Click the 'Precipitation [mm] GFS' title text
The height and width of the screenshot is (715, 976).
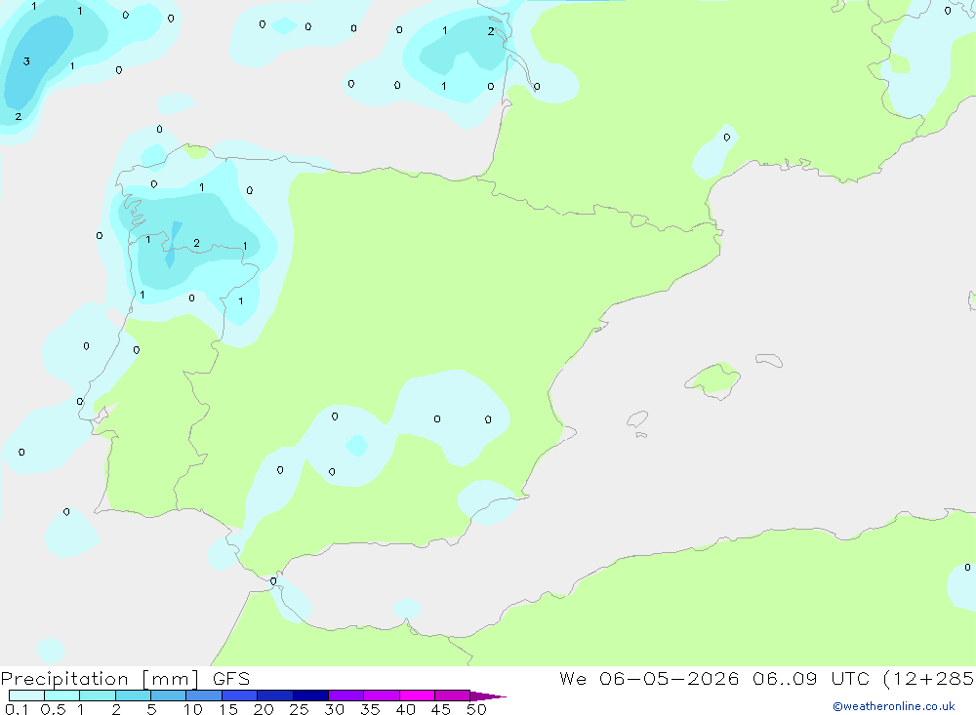tap(125, 678)
